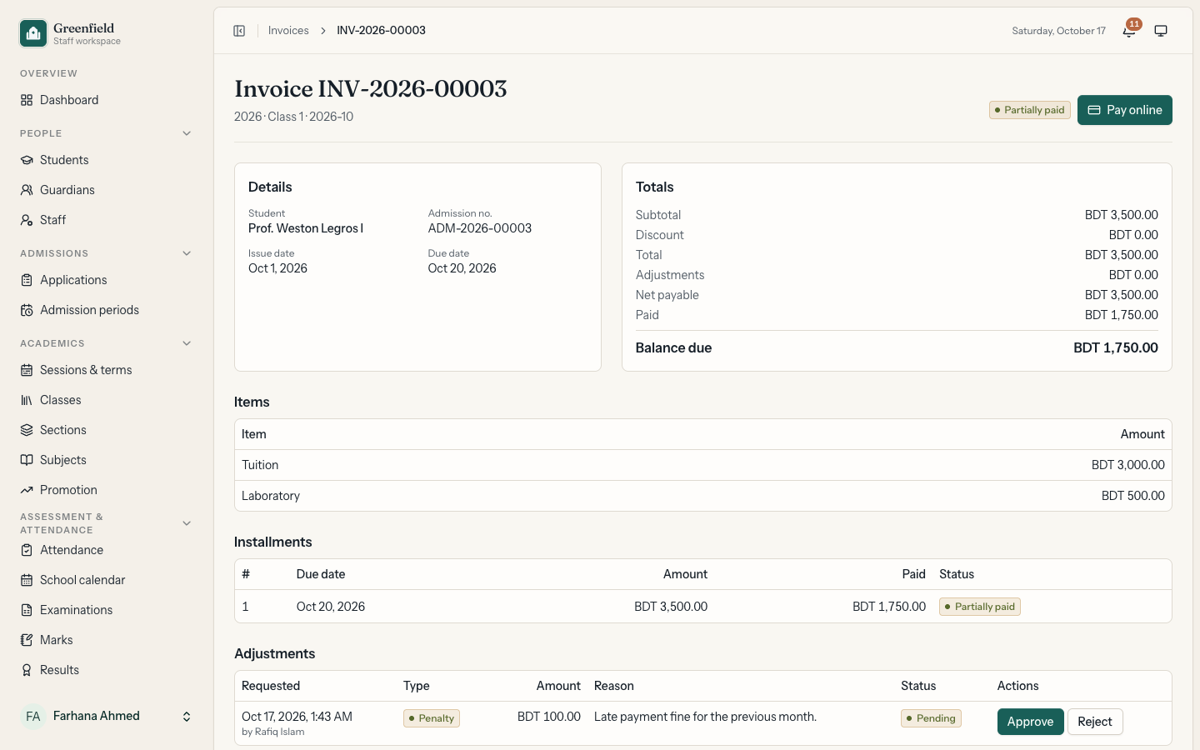Click student name Prof. Weston Legros I

306,228
